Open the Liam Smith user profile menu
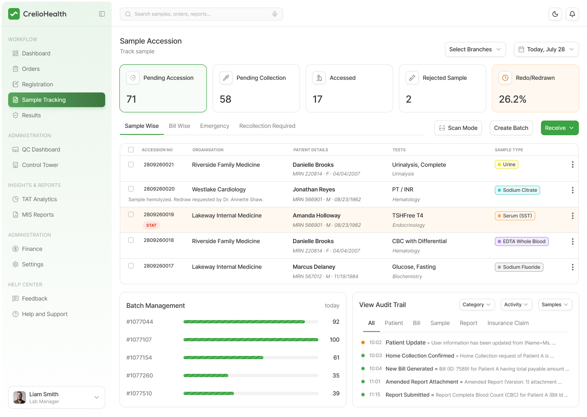587x417 pixels. point(57,397)
